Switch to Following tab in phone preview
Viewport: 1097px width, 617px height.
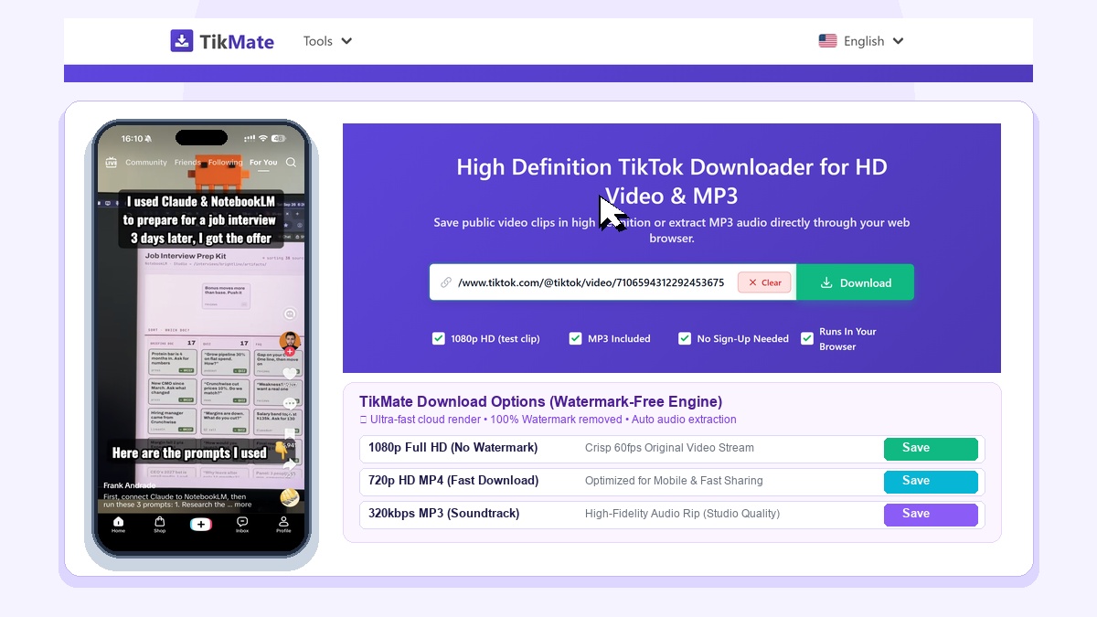click(225, 163)
